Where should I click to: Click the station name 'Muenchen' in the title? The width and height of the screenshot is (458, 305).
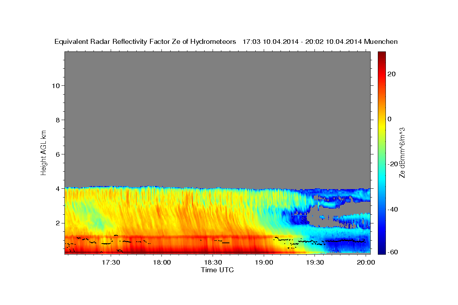[x=381, y=42]
